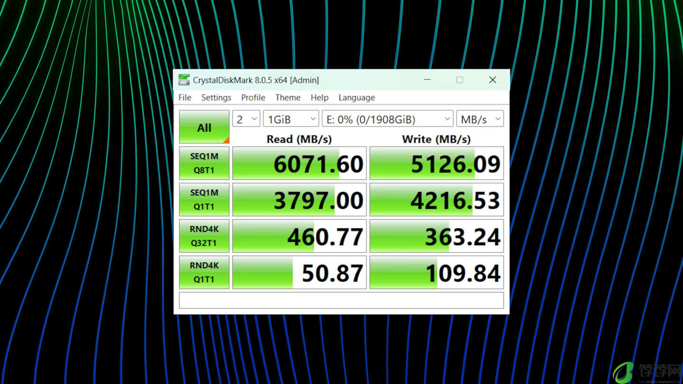Minimize the CrystalDiskMark window
Viewport: 683px width, 384px height.
427,80
